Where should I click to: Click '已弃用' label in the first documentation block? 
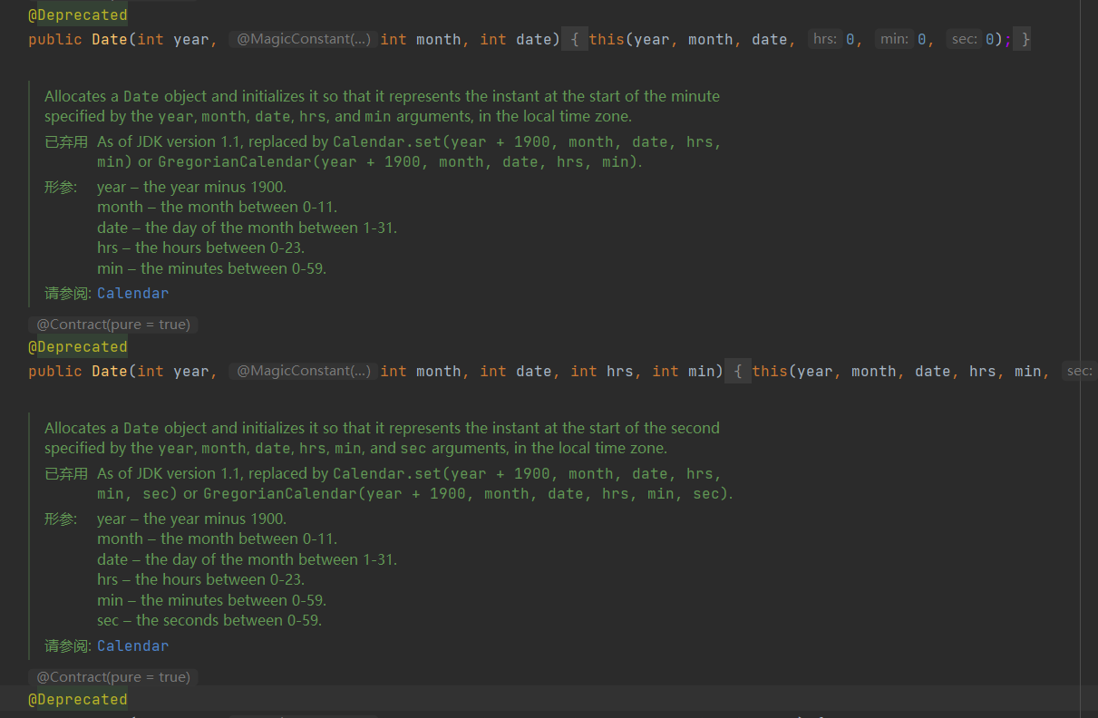coord(66,142)
